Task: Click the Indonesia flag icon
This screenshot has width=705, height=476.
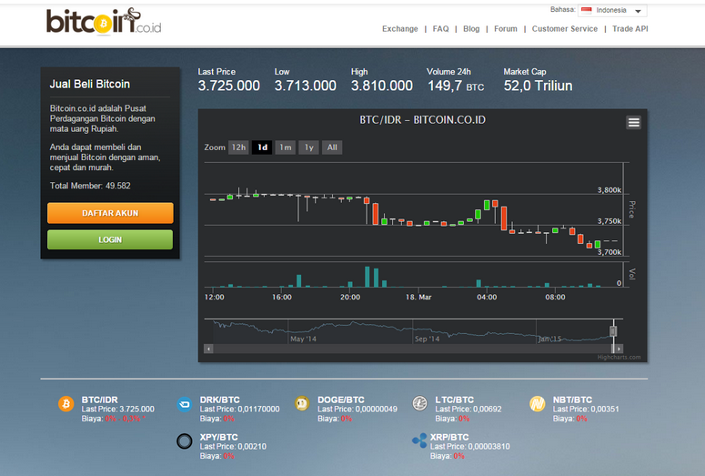Action: 587,10
